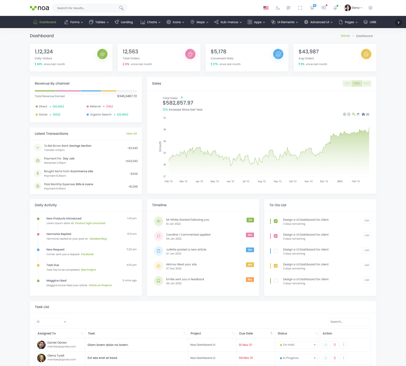Open the On Hold status dropdown
The width and height of the screenshot is (406, 366).
pyautogui.click(x=298, y=345)
